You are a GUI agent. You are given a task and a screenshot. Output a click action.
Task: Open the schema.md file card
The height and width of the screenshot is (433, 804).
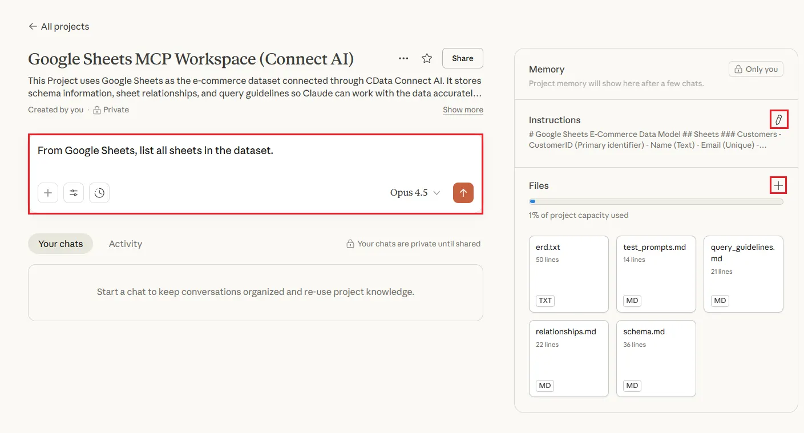click(x=656, y=358)
